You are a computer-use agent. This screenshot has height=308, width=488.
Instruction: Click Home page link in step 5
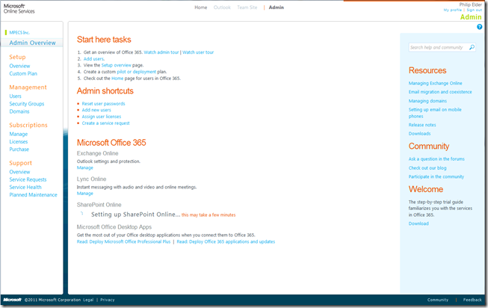point(117,78)
